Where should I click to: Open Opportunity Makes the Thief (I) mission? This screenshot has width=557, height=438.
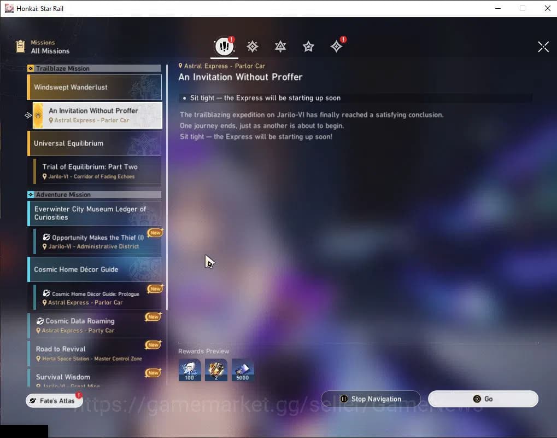[x=97, y=241]
